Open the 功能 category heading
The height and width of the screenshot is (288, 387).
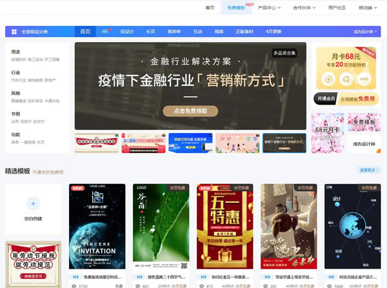point(15,134)
